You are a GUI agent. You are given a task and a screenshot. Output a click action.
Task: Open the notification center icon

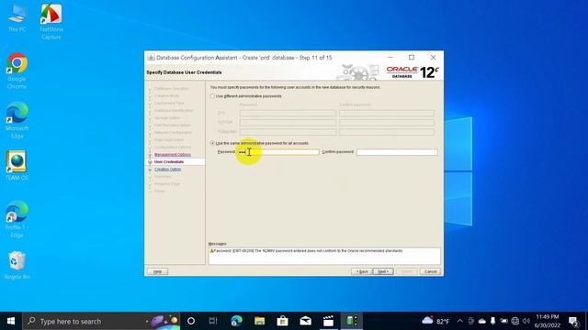[573, 321]
